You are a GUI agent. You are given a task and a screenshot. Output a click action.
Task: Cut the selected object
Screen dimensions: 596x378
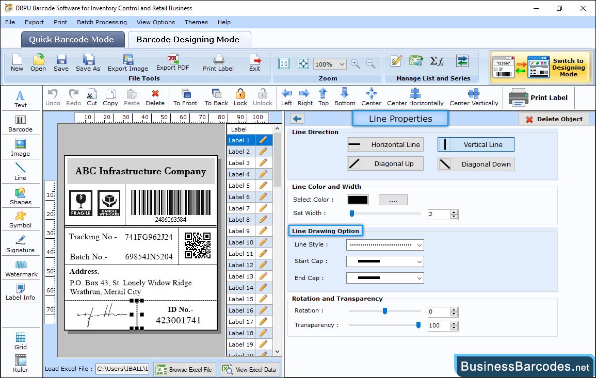coord(92,97)
